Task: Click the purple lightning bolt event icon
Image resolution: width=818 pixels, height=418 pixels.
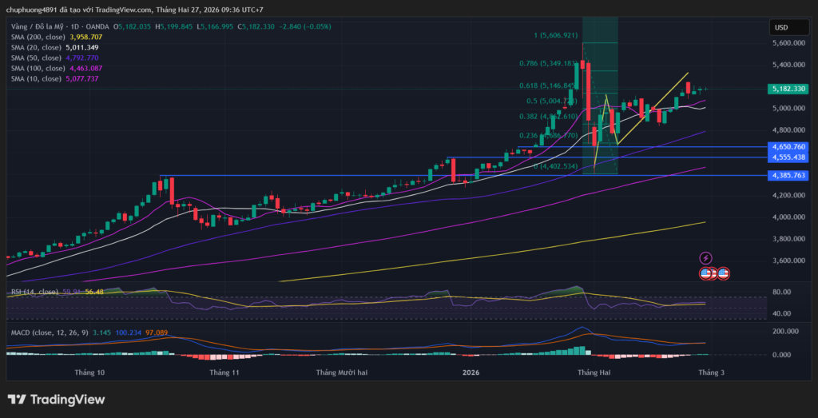Action: pyautogui.click(x=705, y=257)
